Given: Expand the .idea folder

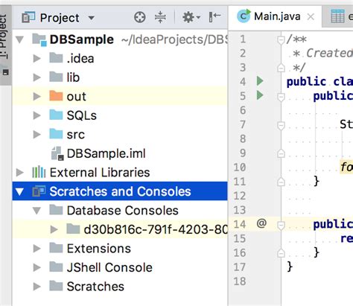Looking at the screenshot, I should (x=37, y=59).
